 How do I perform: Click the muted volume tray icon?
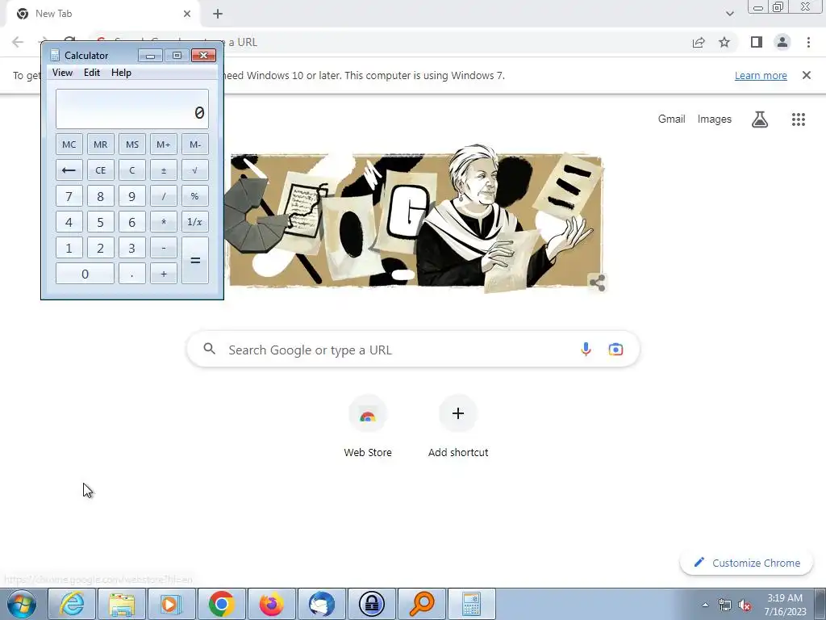click(745, 605)
